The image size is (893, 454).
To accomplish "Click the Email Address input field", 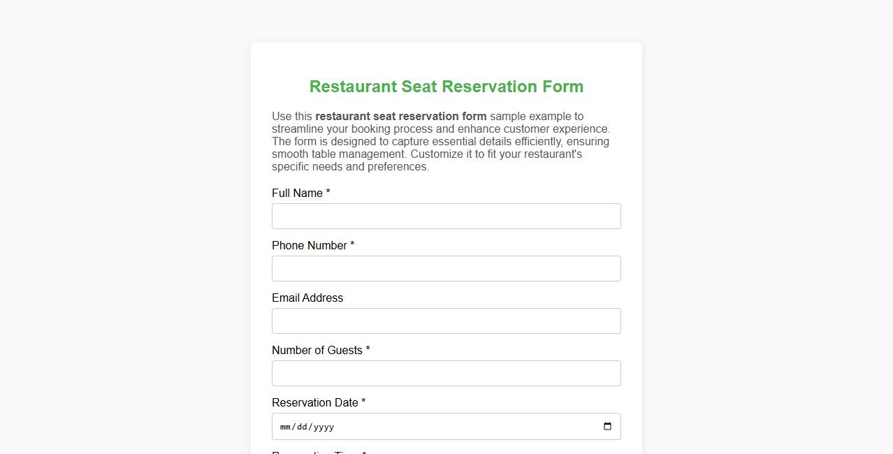I will coord(446,321).
